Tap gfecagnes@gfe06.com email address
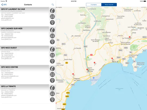147x110 pixels. coord(9,37)
